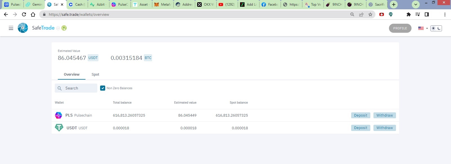Open the red extension icon in the toolbar
Viewport: 451px width, 164px height.
click(382, 14)
